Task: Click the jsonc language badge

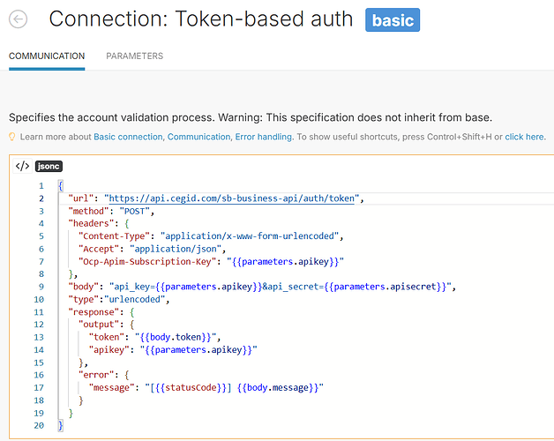Action: (49, 166)
